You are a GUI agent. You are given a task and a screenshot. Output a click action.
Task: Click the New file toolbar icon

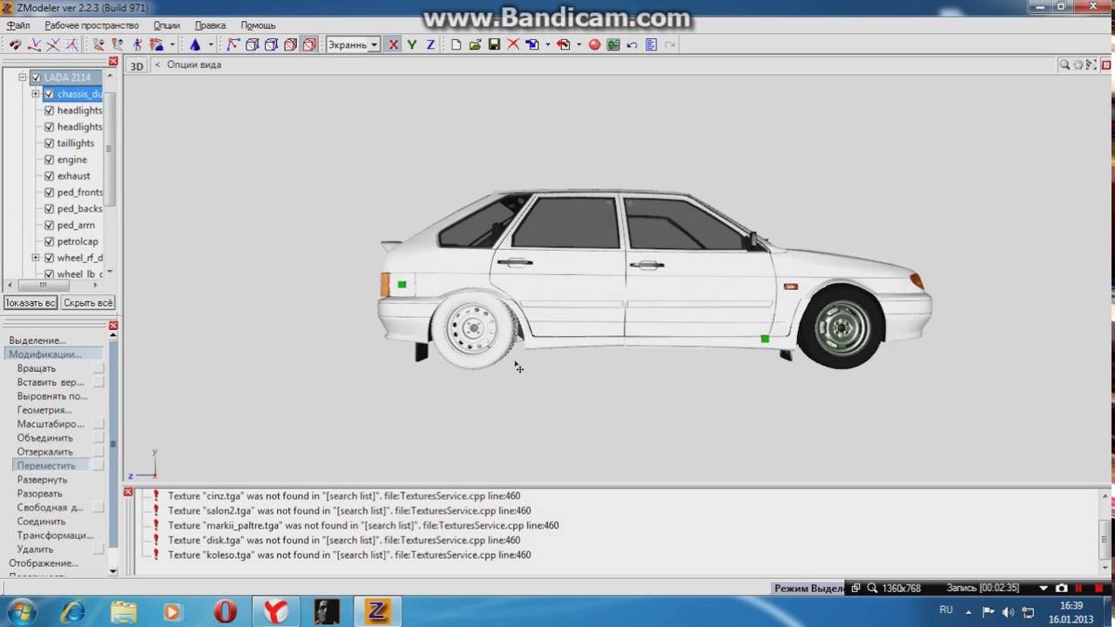pyautogui.click(x=456, y=44)
